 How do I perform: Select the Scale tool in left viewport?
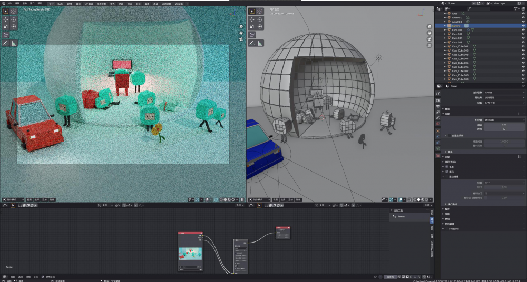point(6,26)
